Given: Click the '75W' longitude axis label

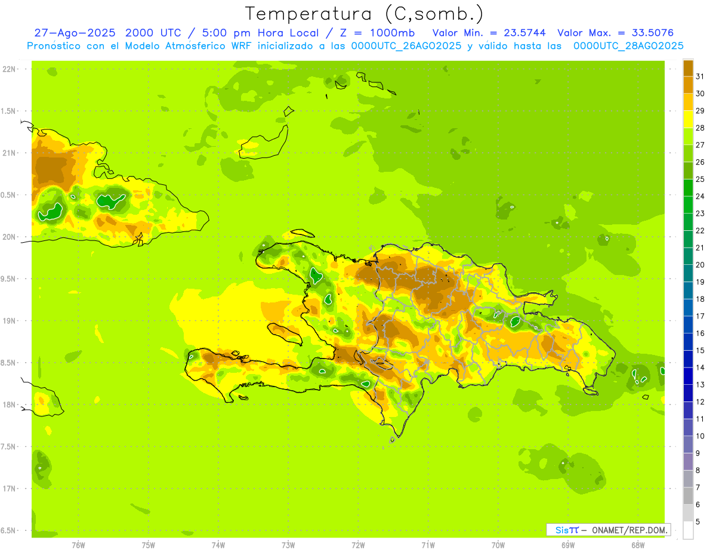Looking at the screenshot, I should pos(148,545).
